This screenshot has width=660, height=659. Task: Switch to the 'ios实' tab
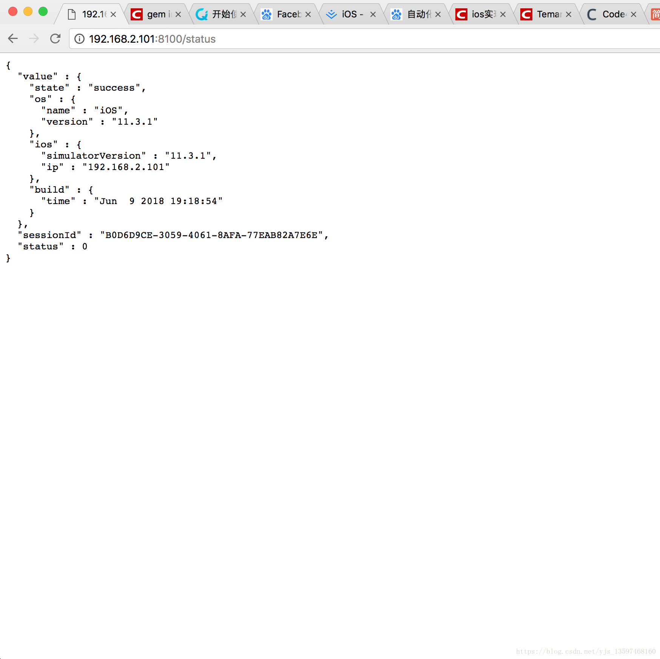point(481,14)
